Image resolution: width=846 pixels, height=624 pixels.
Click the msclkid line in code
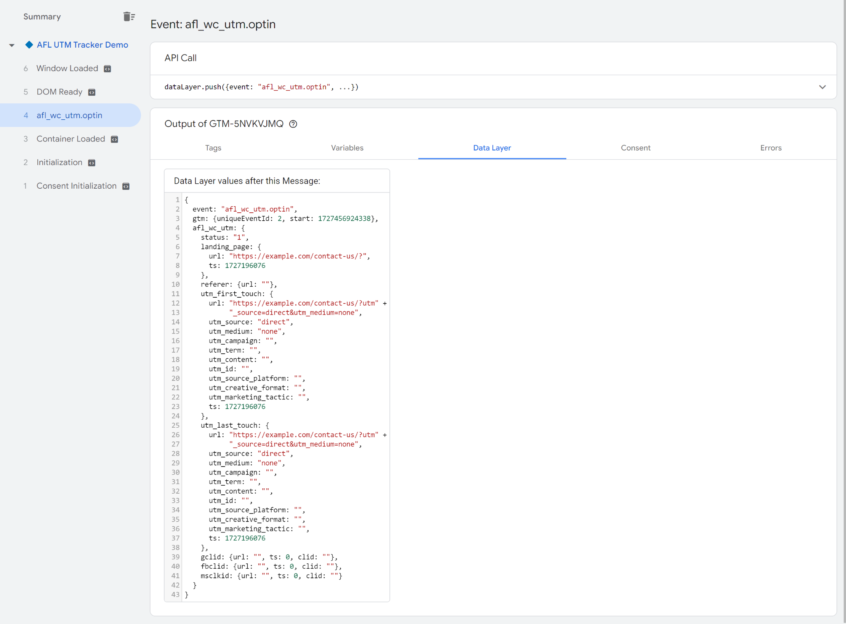click(x=271, y=576)
